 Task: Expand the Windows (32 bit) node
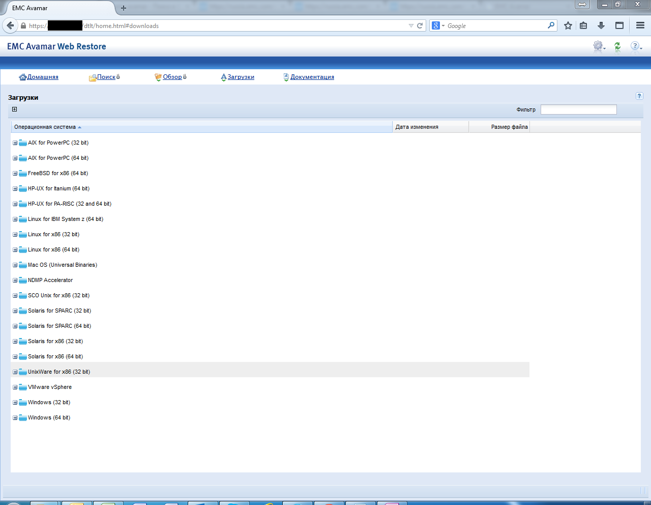tap(15, 403)
